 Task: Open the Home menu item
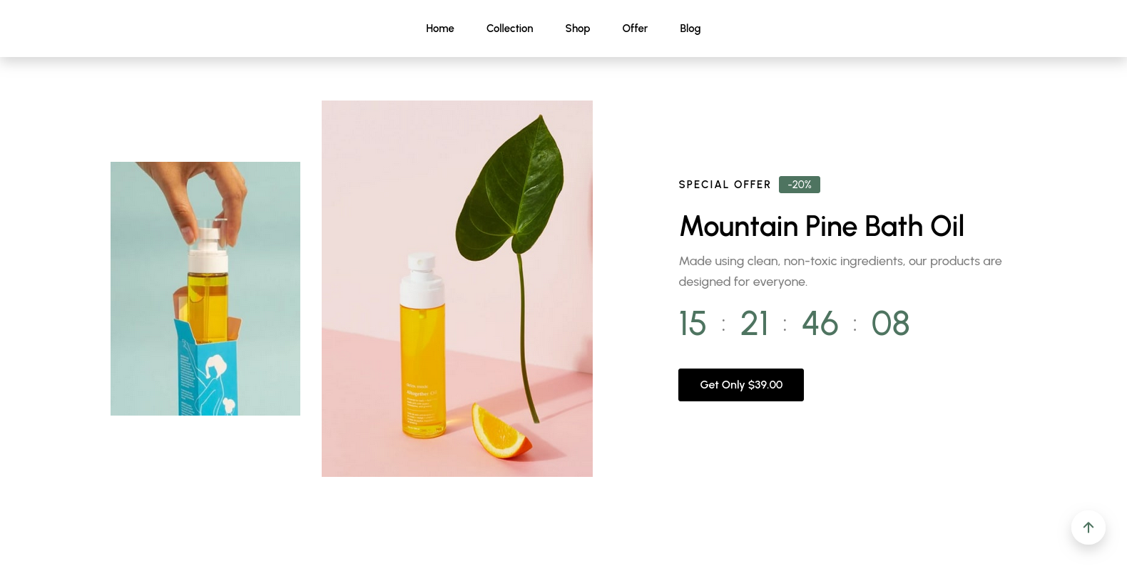(x=440, y=29)
